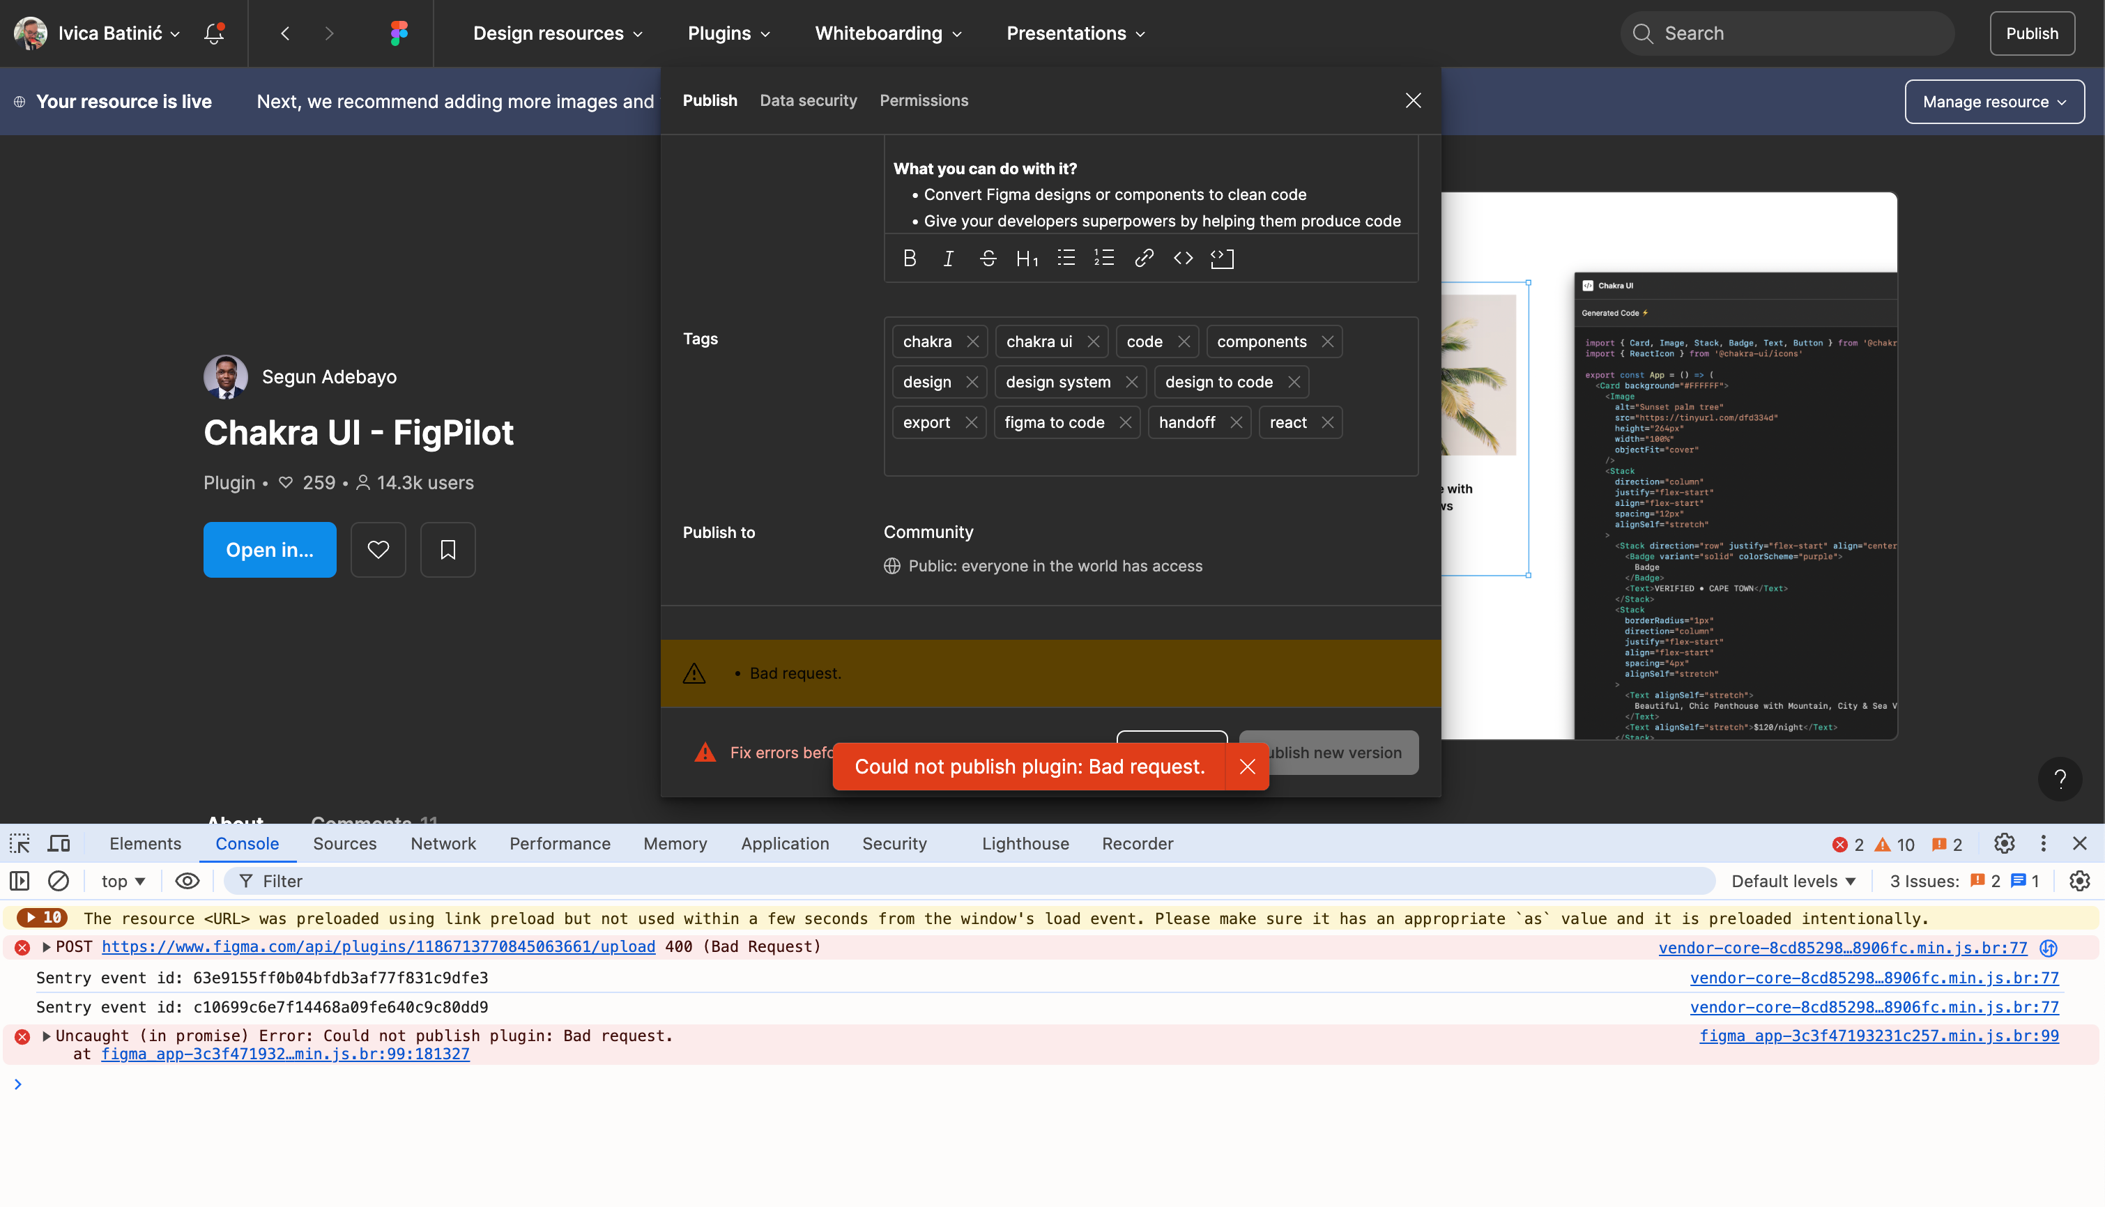Insert a hyperlink in description
Viewport: 2105px width, 1207px height.
tap(1144, 258)
